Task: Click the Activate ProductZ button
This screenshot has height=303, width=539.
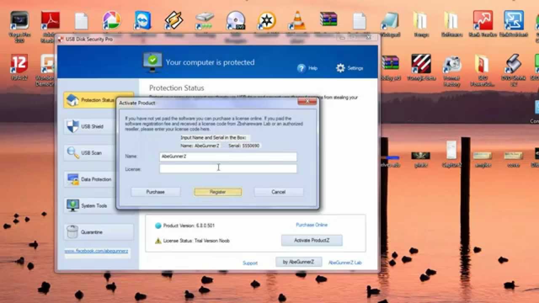Action: tap(312, 241)
